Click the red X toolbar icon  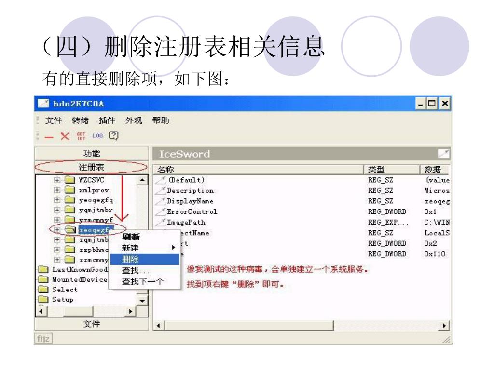[65, 136]
